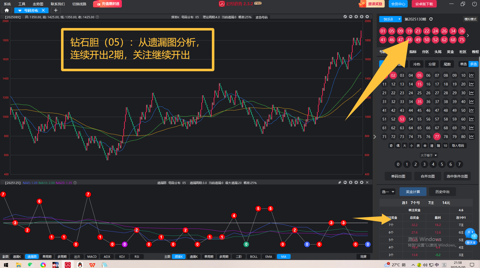Click the home icon tab
Viewport: 480px width, 268px height.
pos(7,10)
